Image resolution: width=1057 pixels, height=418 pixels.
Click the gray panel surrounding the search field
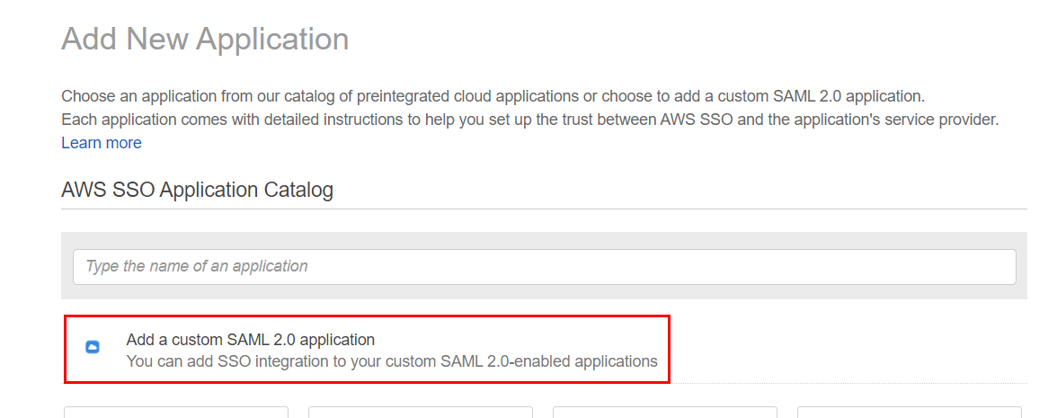pos(544,292)
